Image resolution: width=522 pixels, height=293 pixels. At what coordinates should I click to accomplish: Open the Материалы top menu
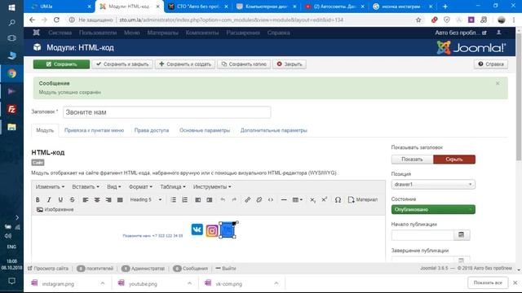click(x=162, y=33)
